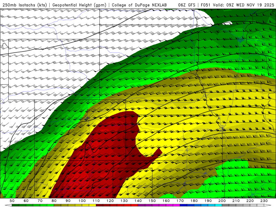276x207 pixels.
Task: Click the bright cyan swatch just before 200
Action: (x=218, y=205)
